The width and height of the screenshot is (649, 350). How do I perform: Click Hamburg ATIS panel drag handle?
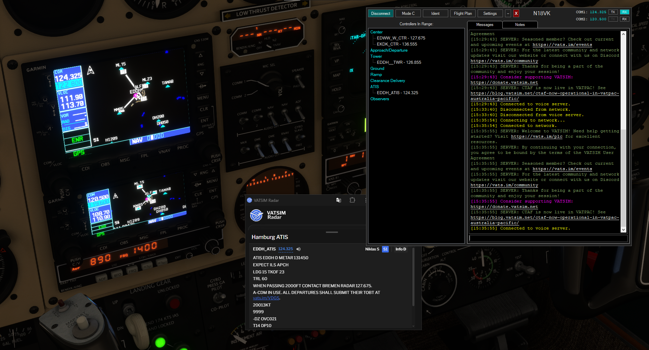(332, 232)
